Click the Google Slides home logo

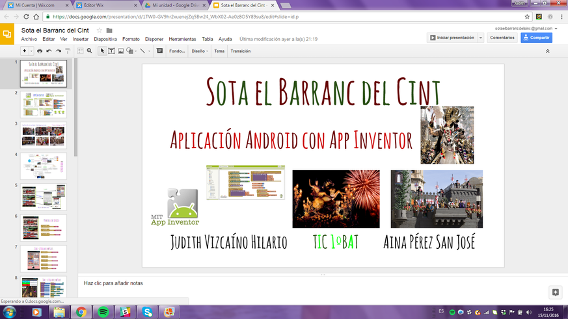pyautogui.click(x=7, y=34)
